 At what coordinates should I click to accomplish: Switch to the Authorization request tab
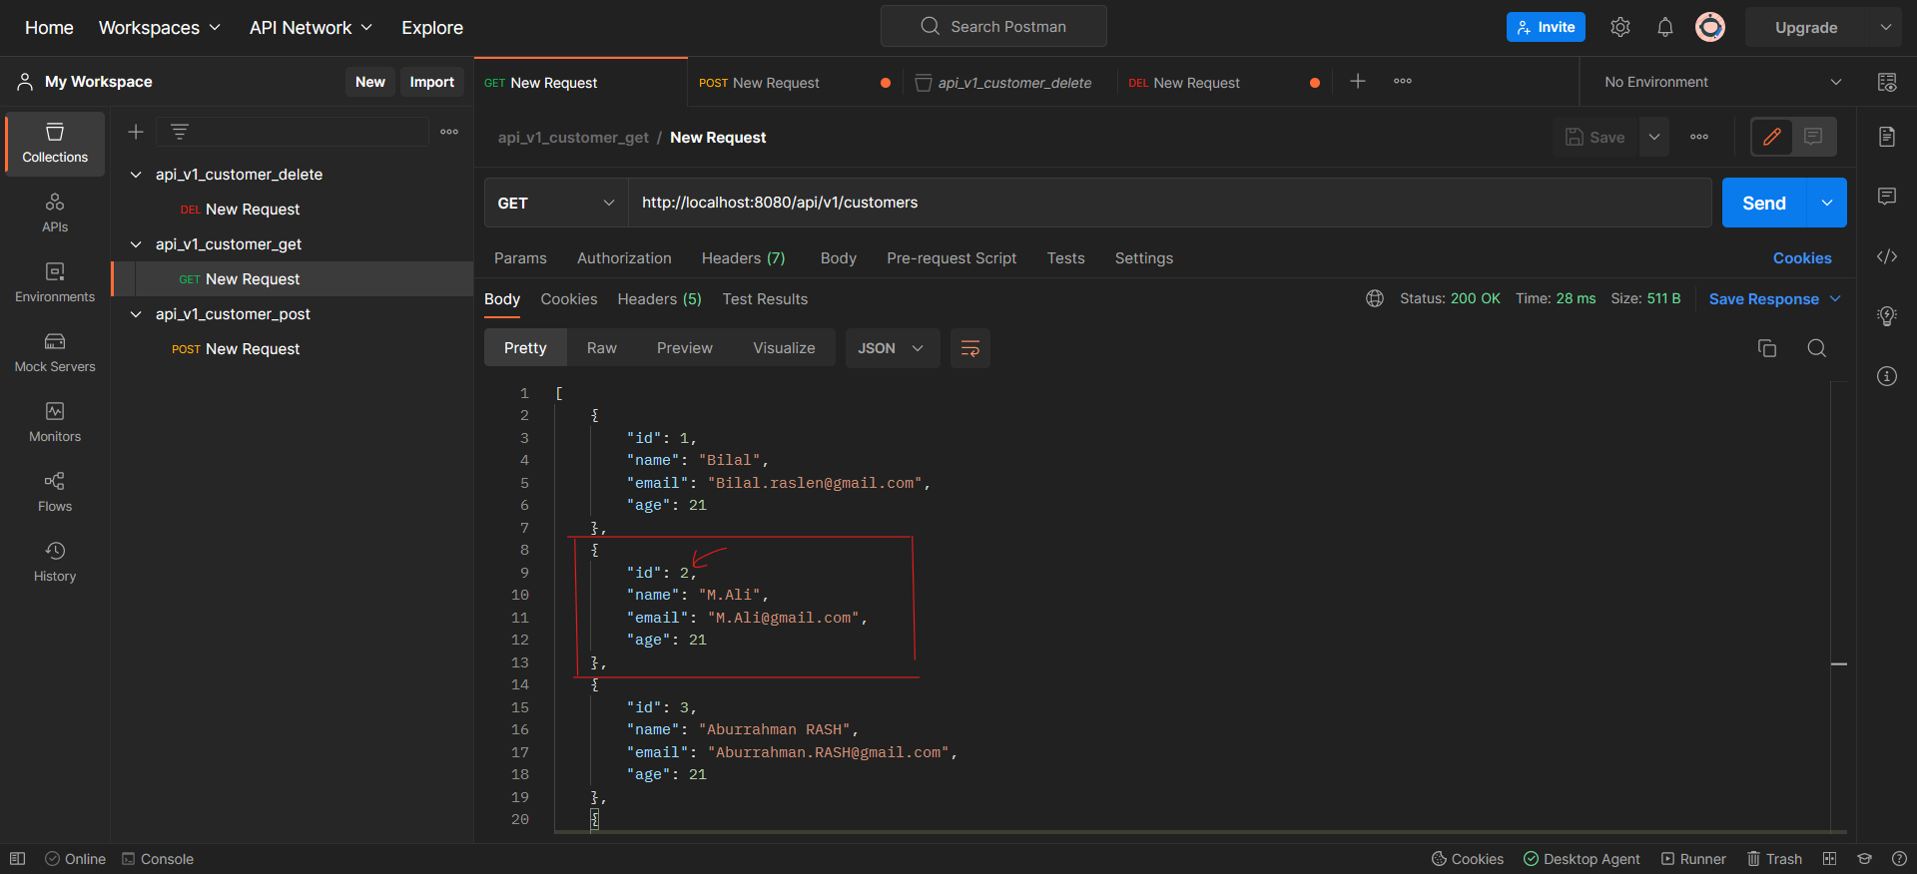click(624, 258)
